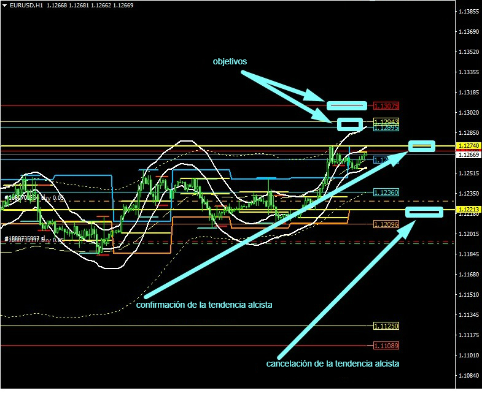The image size is (482, 396).
Task: Select the cyan box on the 1.12213 line
Action: (424, 212)
